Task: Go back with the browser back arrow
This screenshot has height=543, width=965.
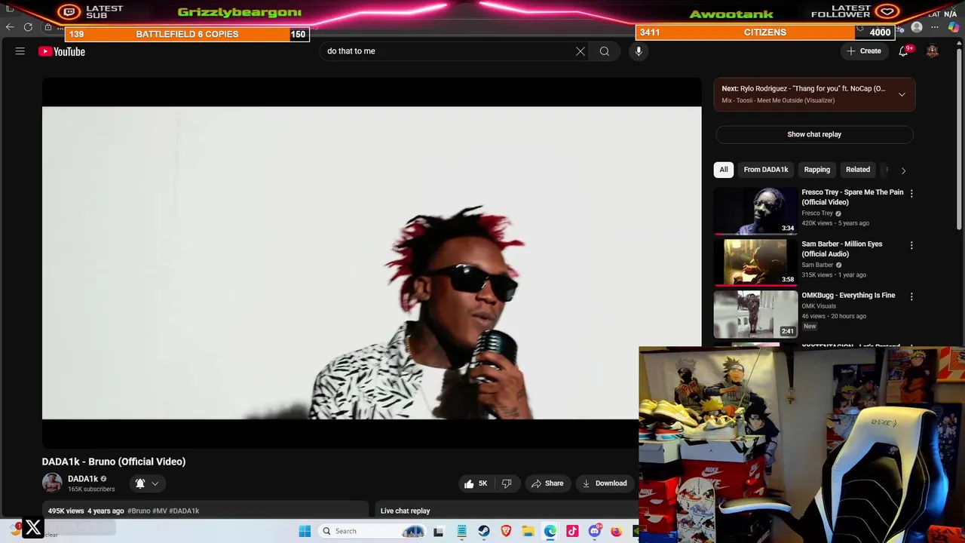Action: pyautogui.click(x=10, y=27)
